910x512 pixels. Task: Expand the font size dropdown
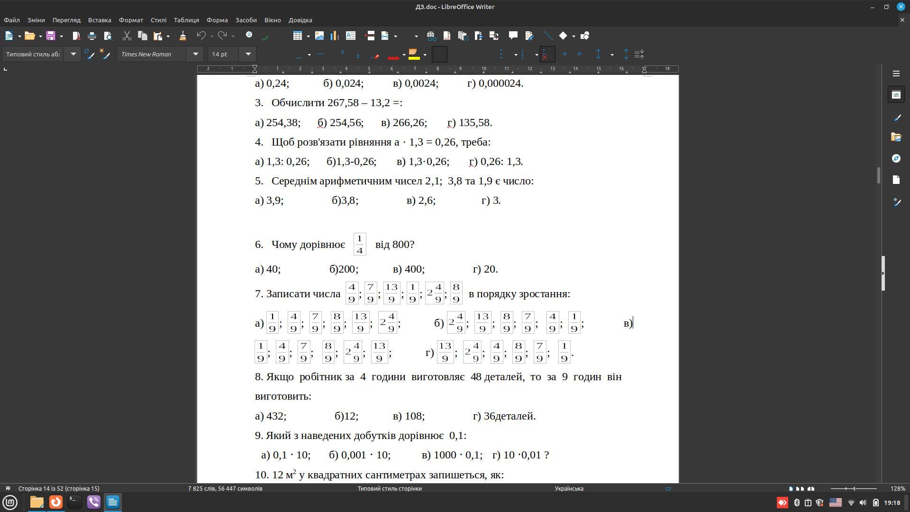tap(248, 54)
